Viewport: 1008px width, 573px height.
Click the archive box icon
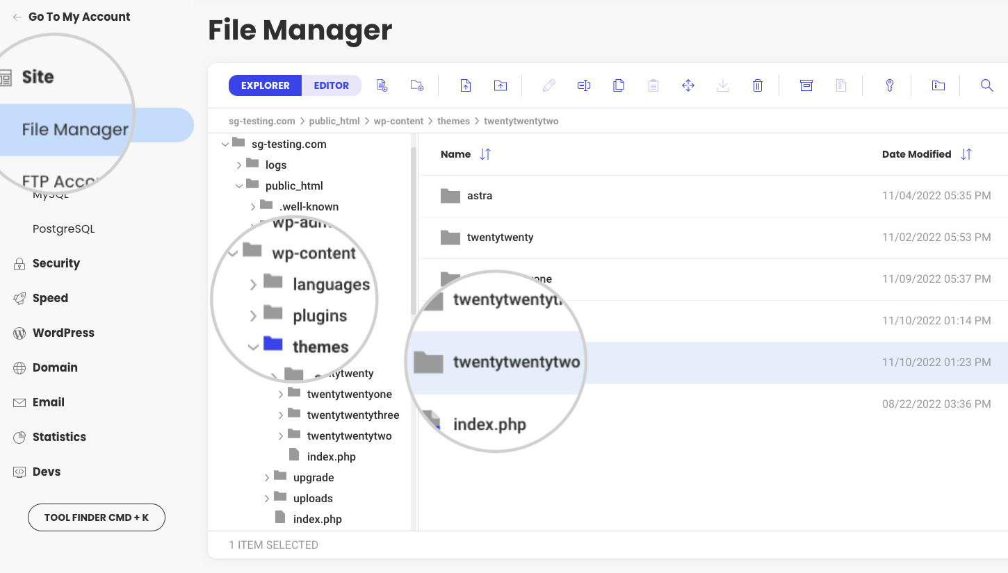click(x=806, y=85)
